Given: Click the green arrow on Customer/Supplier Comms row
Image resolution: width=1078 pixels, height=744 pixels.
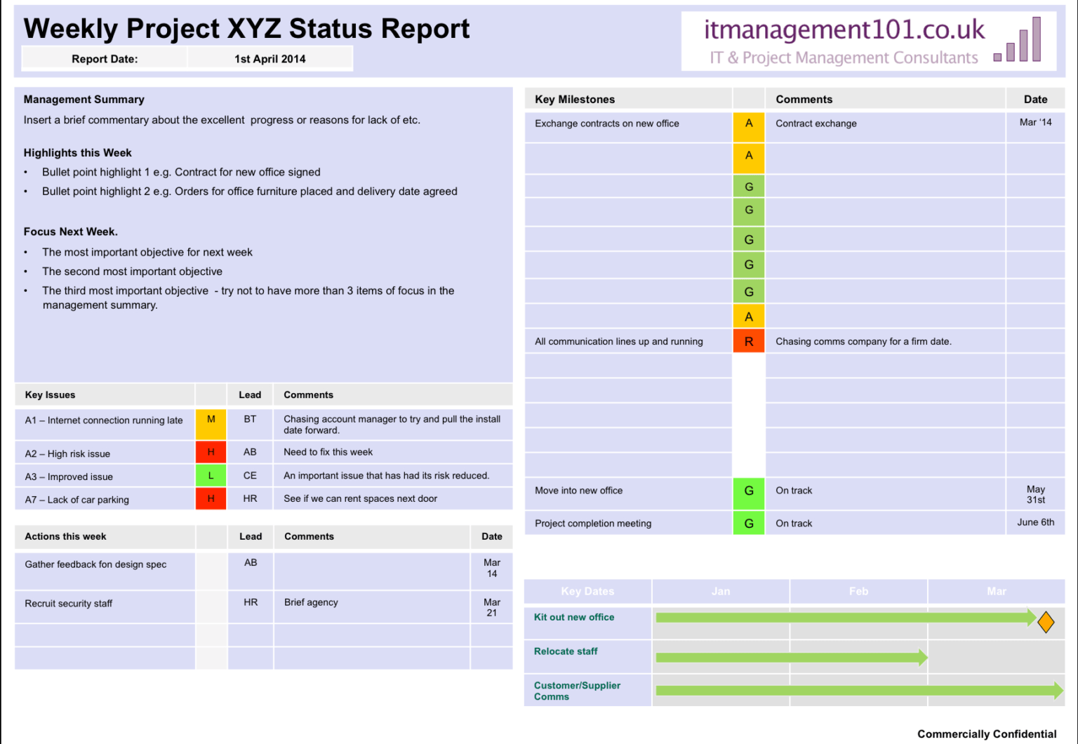Looking at the screenshot, I should pyautogui.click(x=842, y=690).
